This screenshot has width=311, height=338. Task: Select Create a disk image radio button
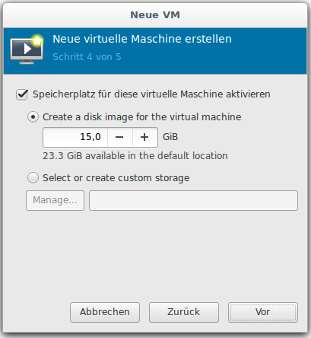[x=33, y=117]
